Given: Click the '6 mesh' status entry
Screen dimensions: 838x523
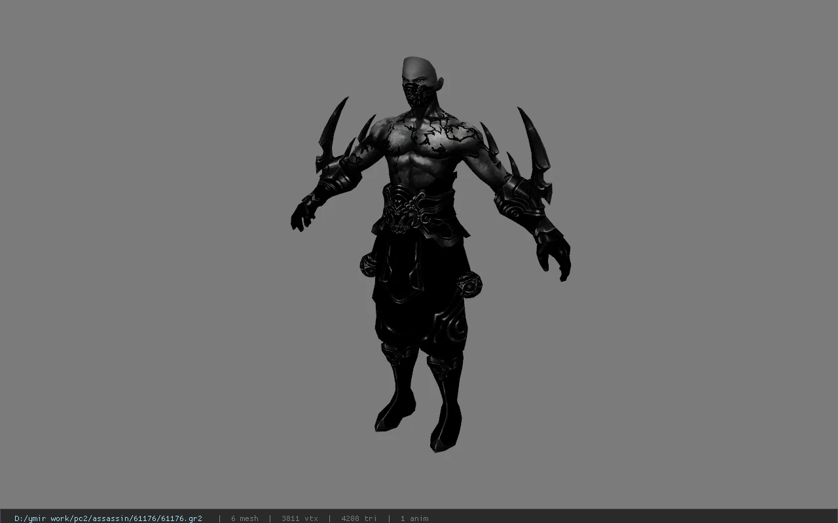Looking at the screenshot, I should point(244,518).
